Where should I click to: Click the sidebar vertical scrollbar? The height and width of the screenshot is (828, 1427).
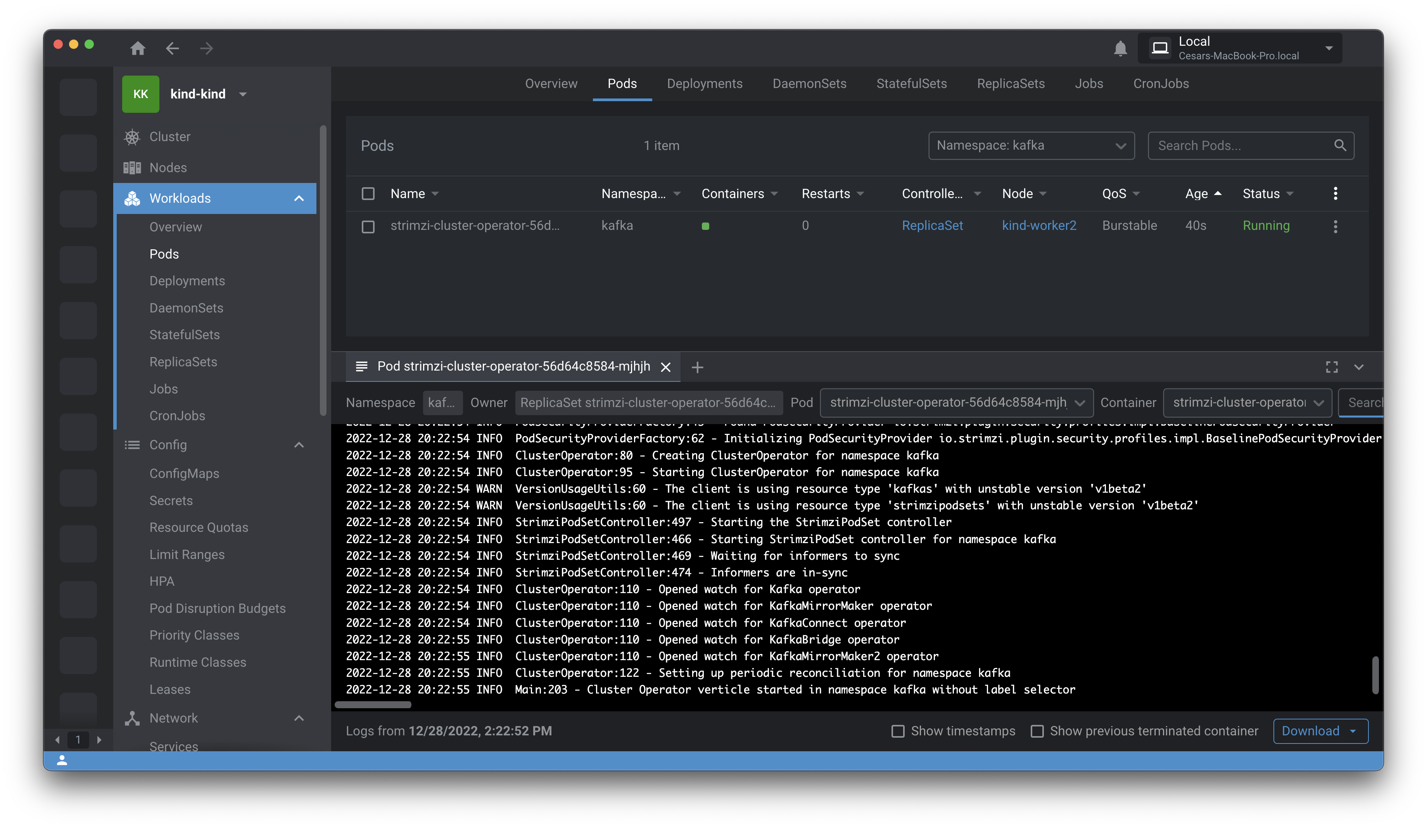point(323,271)
